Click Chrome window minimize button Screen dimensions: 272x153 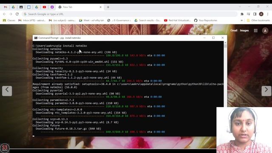click(249, 7)
